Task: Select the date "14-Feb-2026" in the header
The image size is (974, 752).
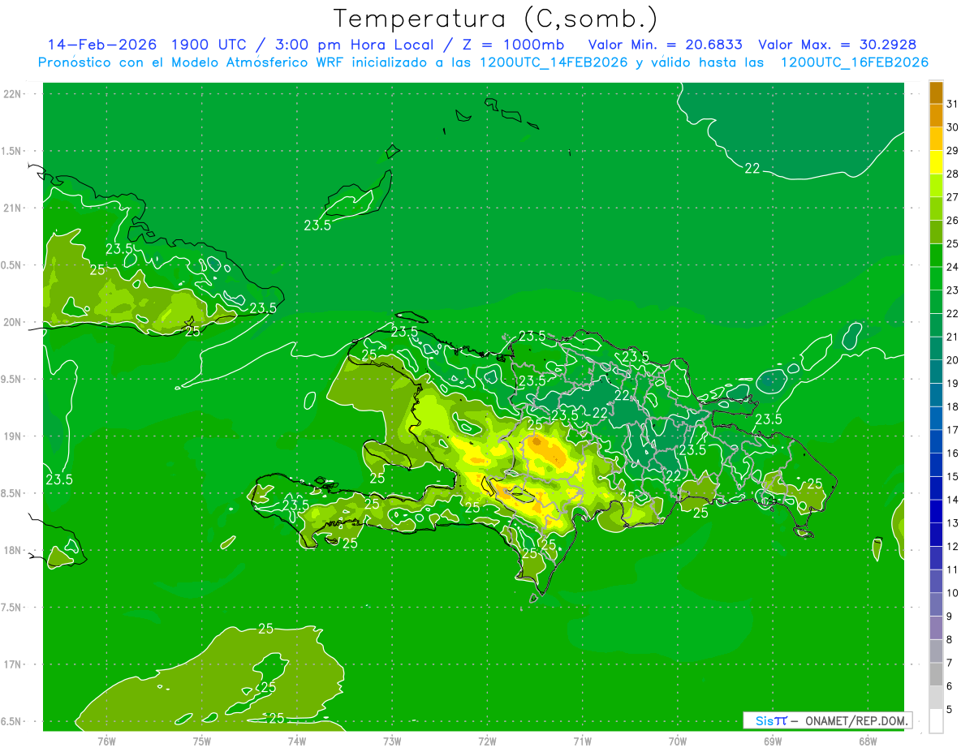Action: (x=103, y=45)
